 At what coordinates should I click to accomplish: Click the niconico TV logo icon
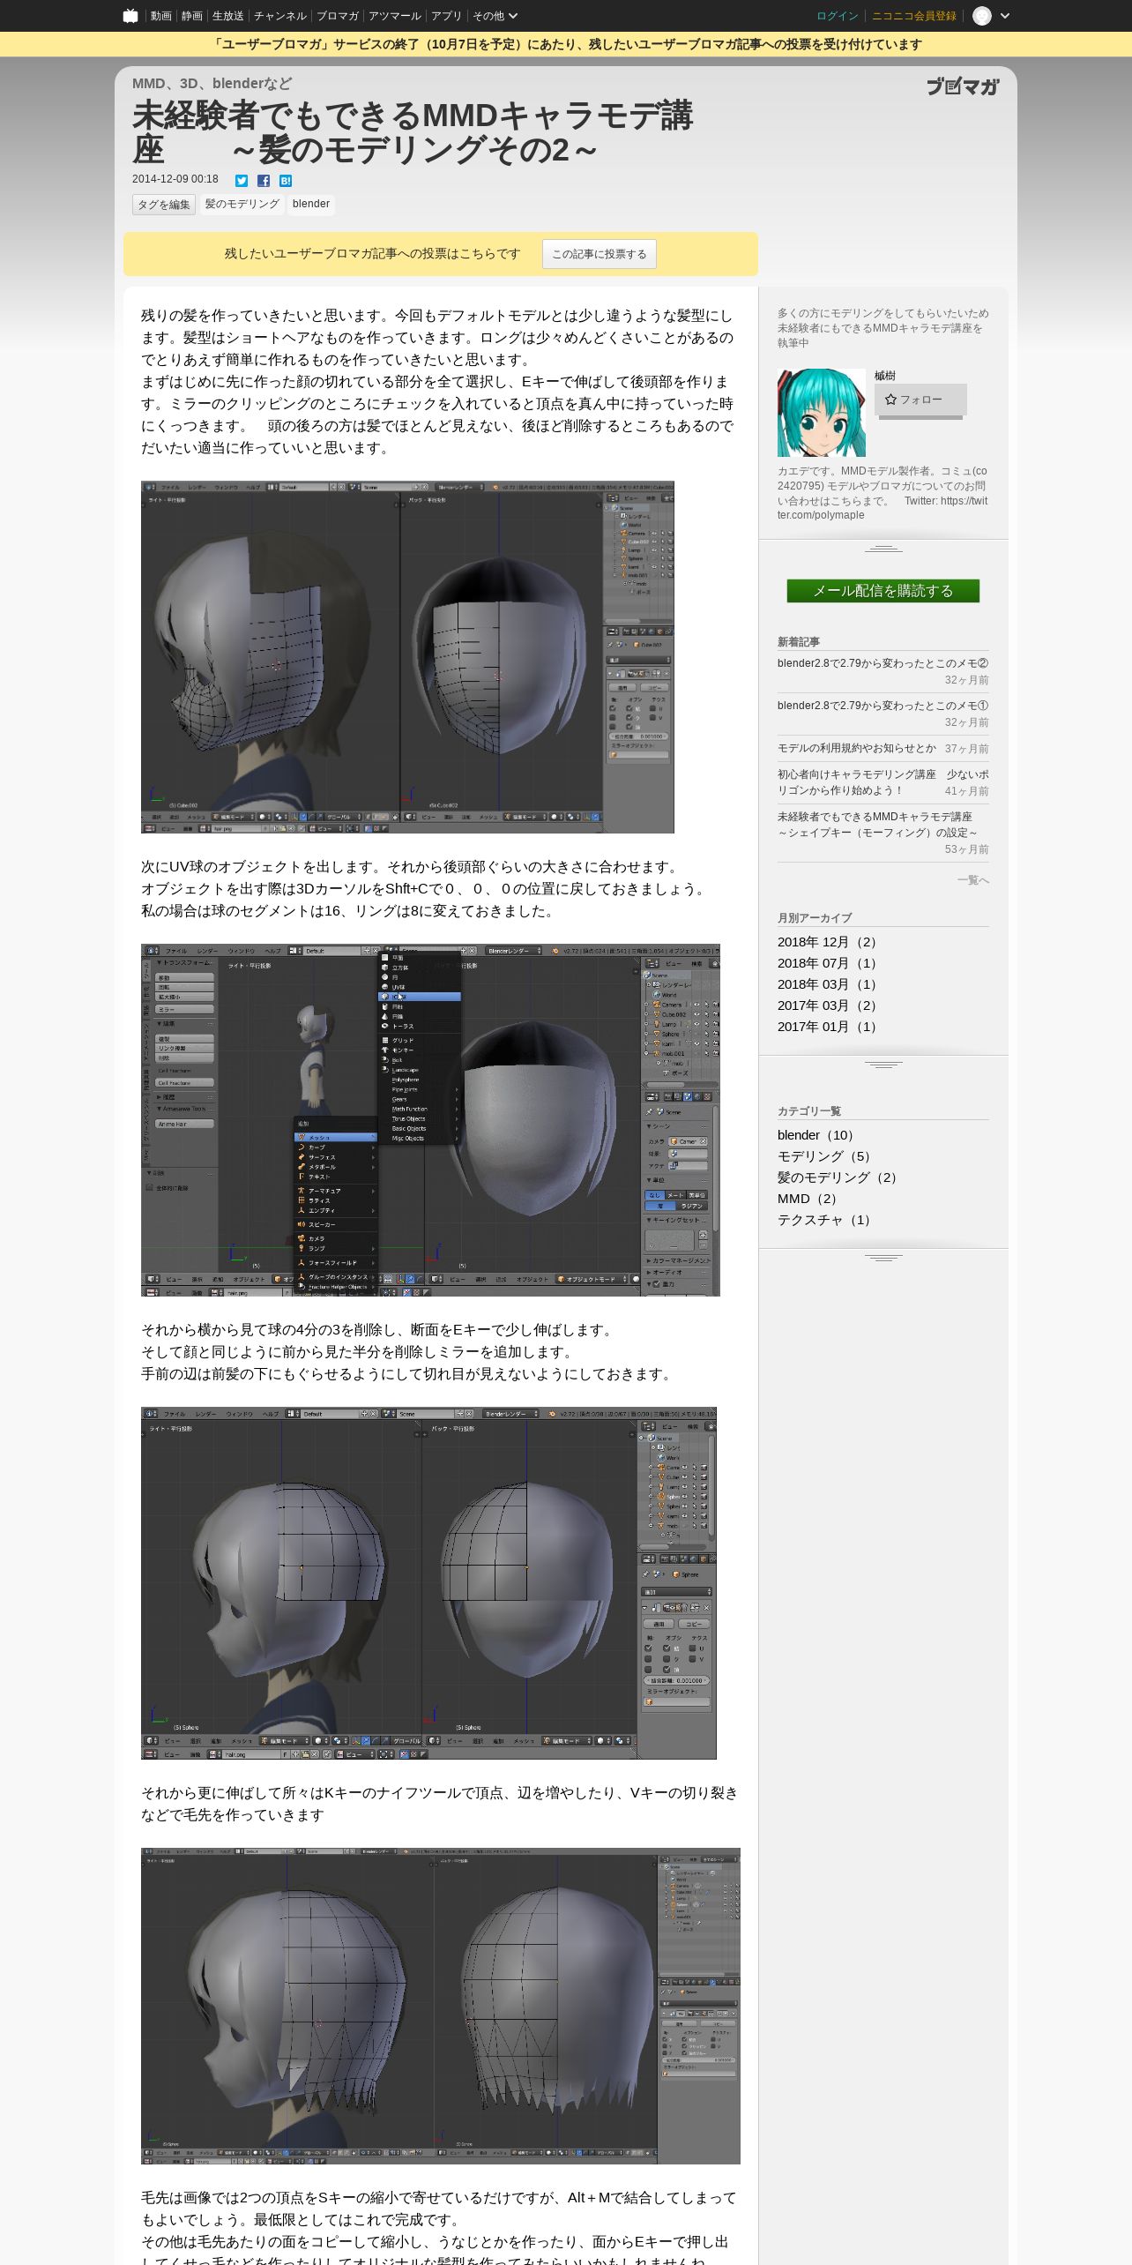pyautogui.click(x=130, y=16)
